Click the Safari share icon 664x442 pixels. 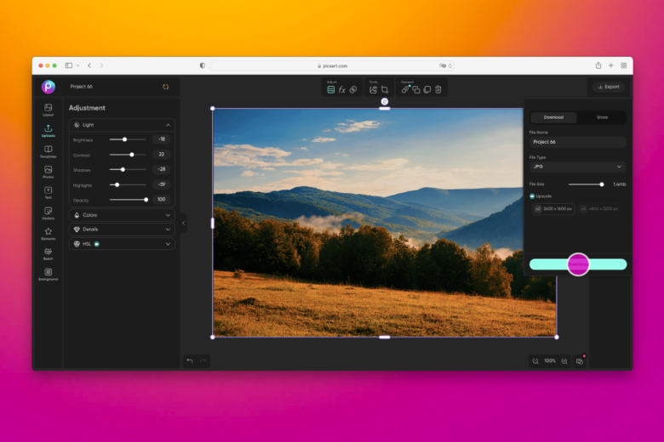[598, 65]
